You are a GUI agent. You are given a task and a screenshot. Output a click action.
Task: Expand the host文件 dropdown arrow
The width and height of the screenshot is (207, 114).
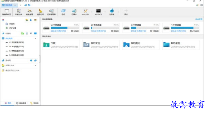[92, 12]
